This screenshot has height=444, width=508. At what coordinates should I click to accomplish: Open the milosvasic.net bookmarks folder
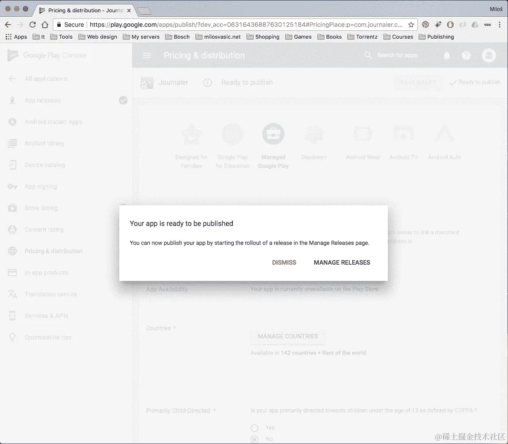tap(218, 37)
